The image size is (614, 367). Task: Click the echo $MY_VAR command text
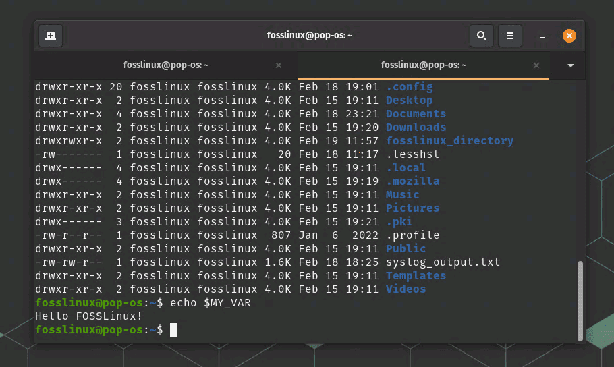coord(211,303)
